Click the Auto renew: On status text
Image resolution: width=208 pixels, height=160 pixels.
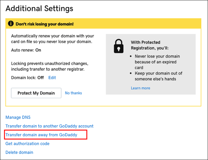[x=26, y=50]
